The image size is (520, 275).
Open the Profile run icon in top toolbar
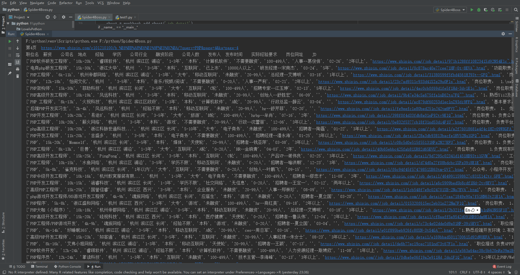[493, 10]
